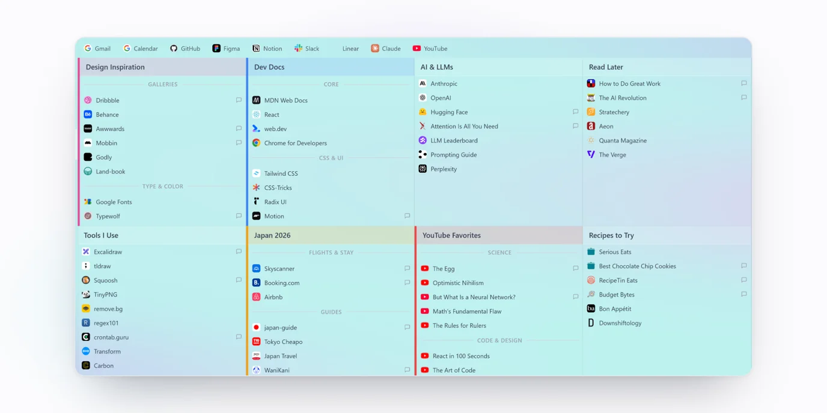
Task: Open the How to Do Great Work link
Action: (x=629, y=84)
